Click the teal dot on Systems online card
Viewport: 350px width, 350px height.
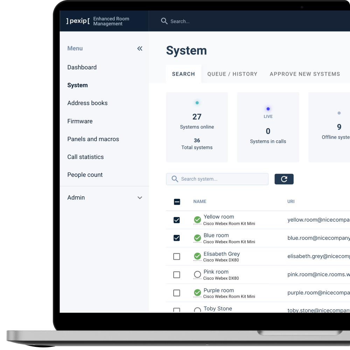pos(197,103)
